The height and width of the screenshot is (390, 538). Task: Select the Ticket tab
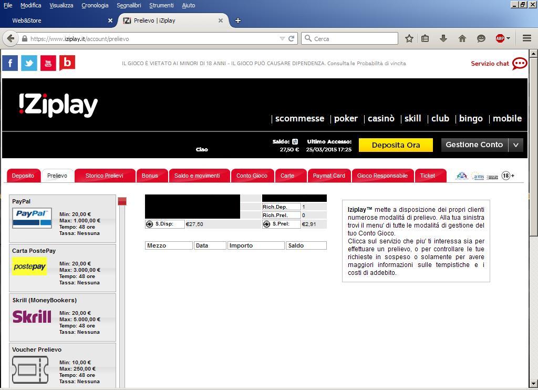[x=430, y=176]
